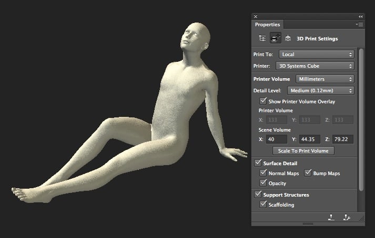Click the Properties panel vertical scrollbar
375x238 pixels.
(x=360, y=121)
